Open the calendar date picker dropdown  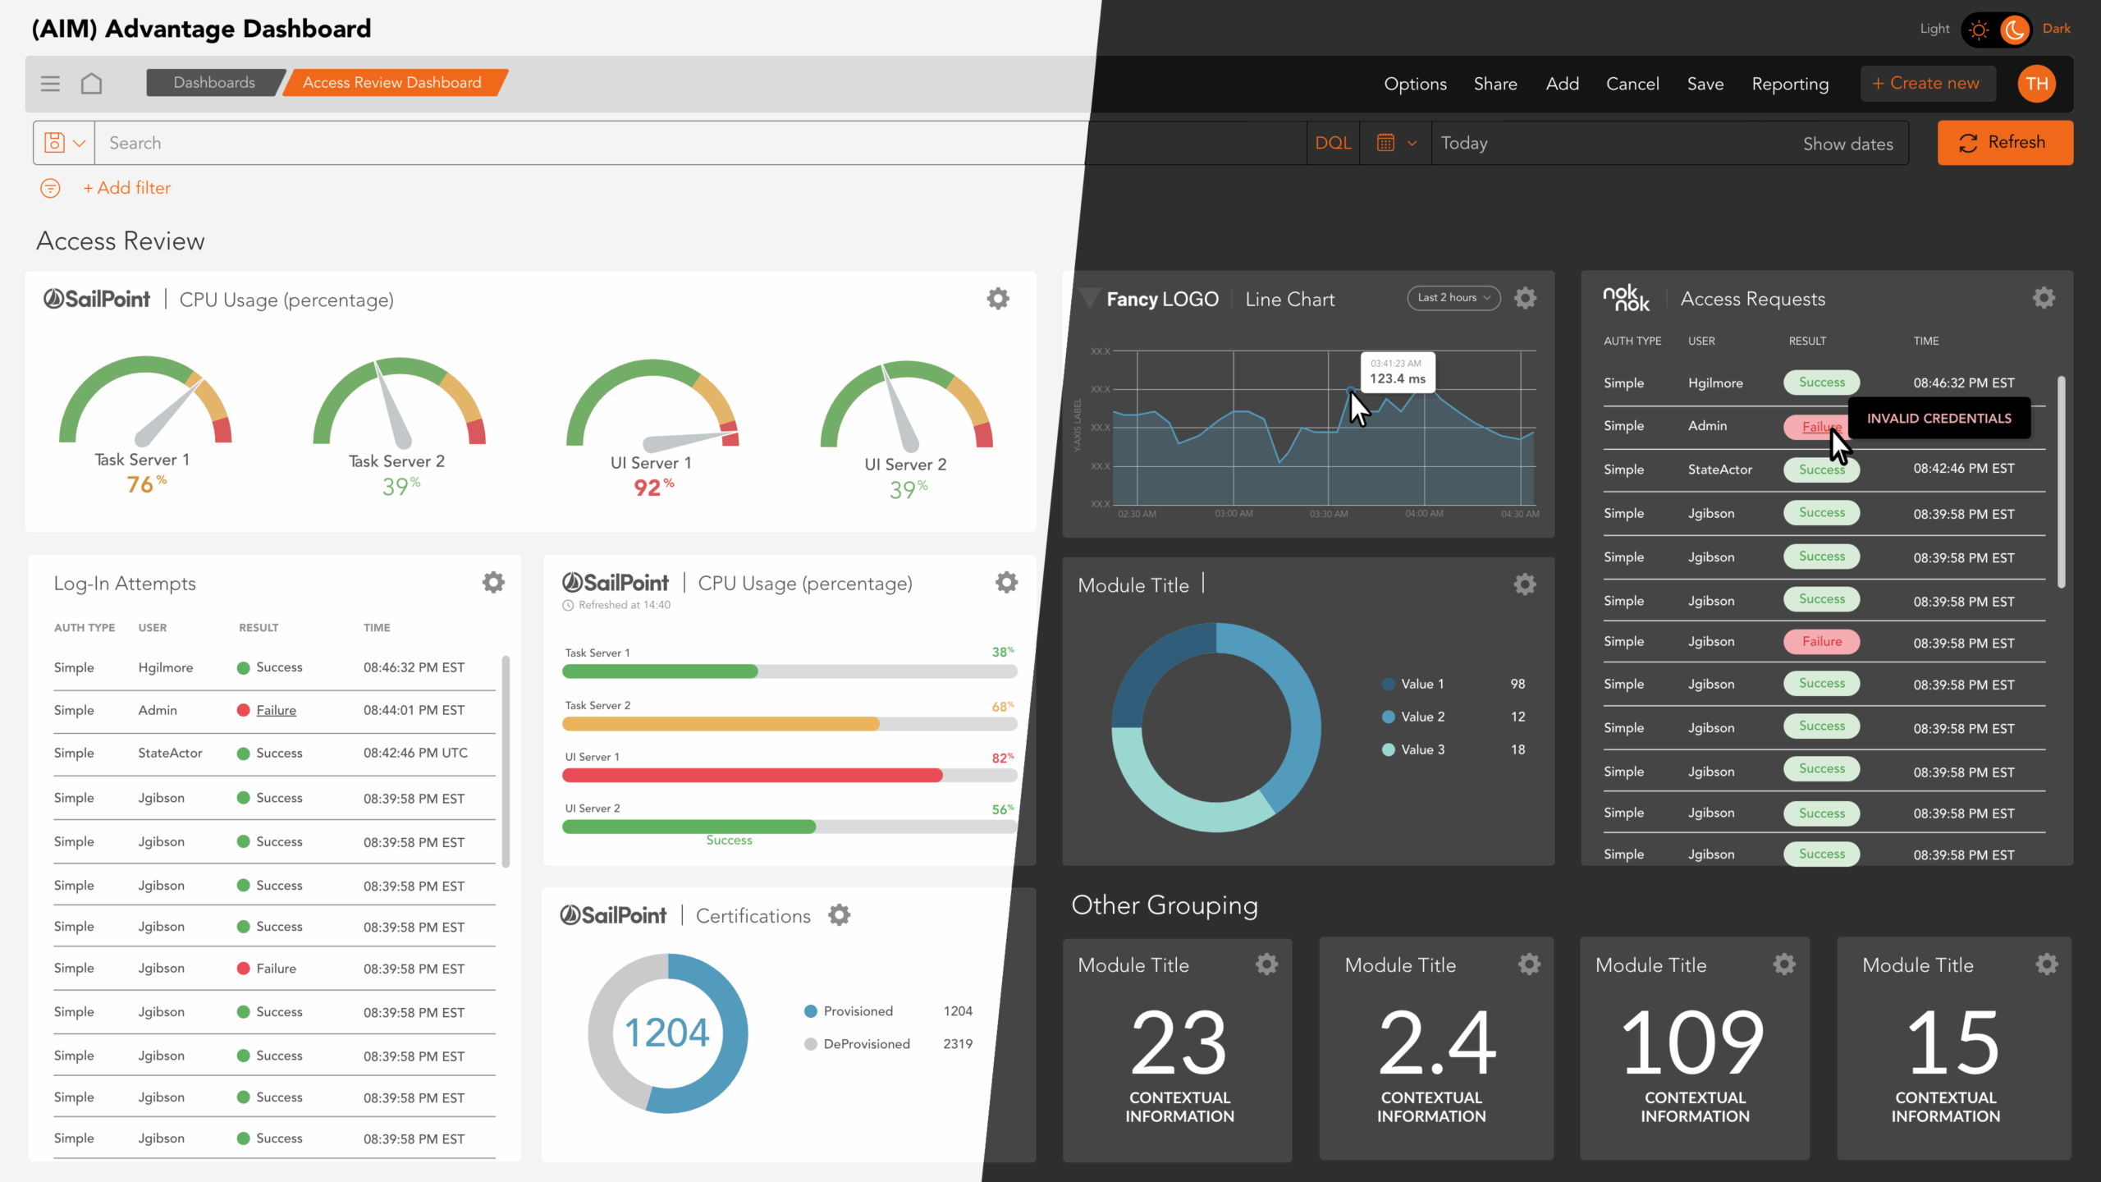pyautogui.click(x=1396, y=143)
